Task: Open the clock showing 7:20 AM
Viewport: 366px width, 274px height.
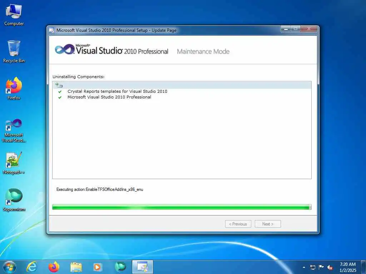Action: pos(348,267)
